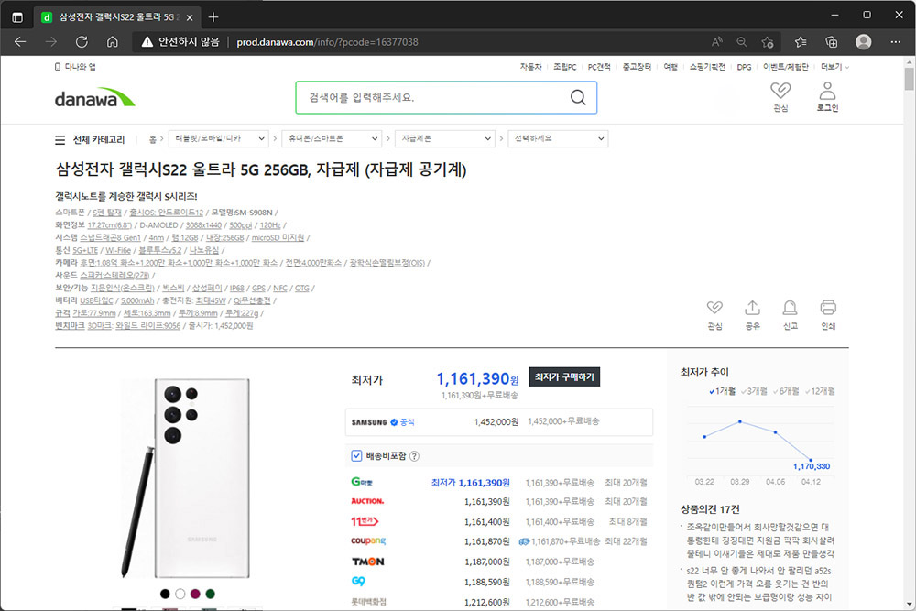Click the 다나와 앱 phone icon

click(x=57, y=67)
